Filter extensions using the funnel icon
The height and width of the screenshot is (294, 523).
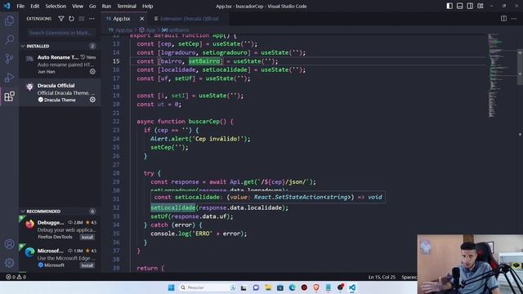[x=61, y=19]
